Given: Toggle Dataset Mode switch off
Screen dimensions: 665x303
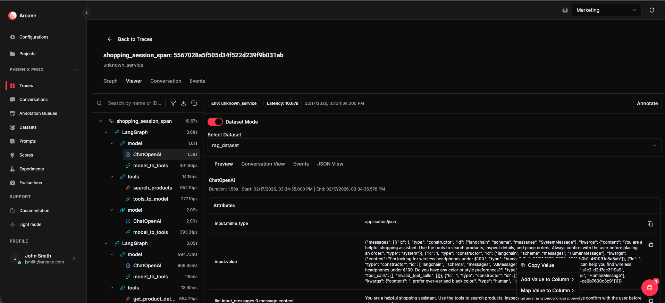Looking at the screenshot, I should coord(215,122).
